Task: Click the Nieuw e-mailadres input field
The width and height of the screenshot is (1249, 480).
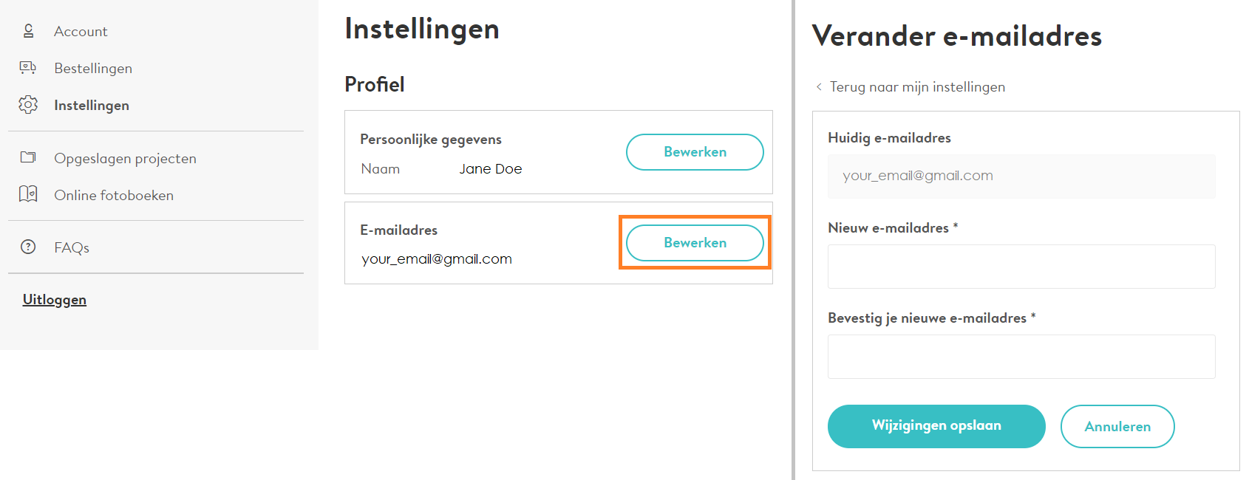Action: point(1021,267)
